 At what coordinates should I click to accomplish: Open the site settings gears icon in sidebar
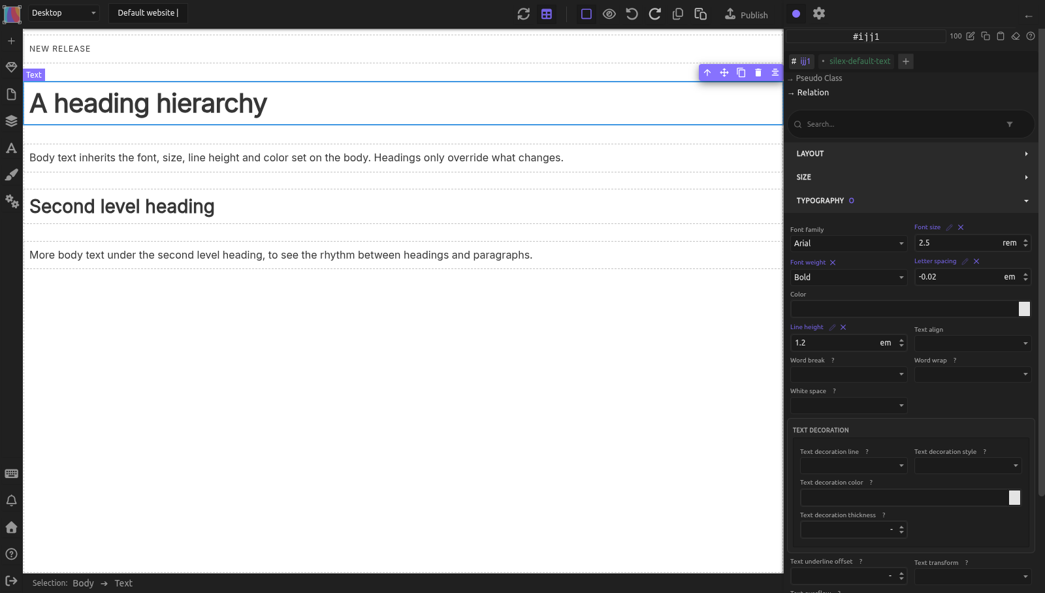12,201
